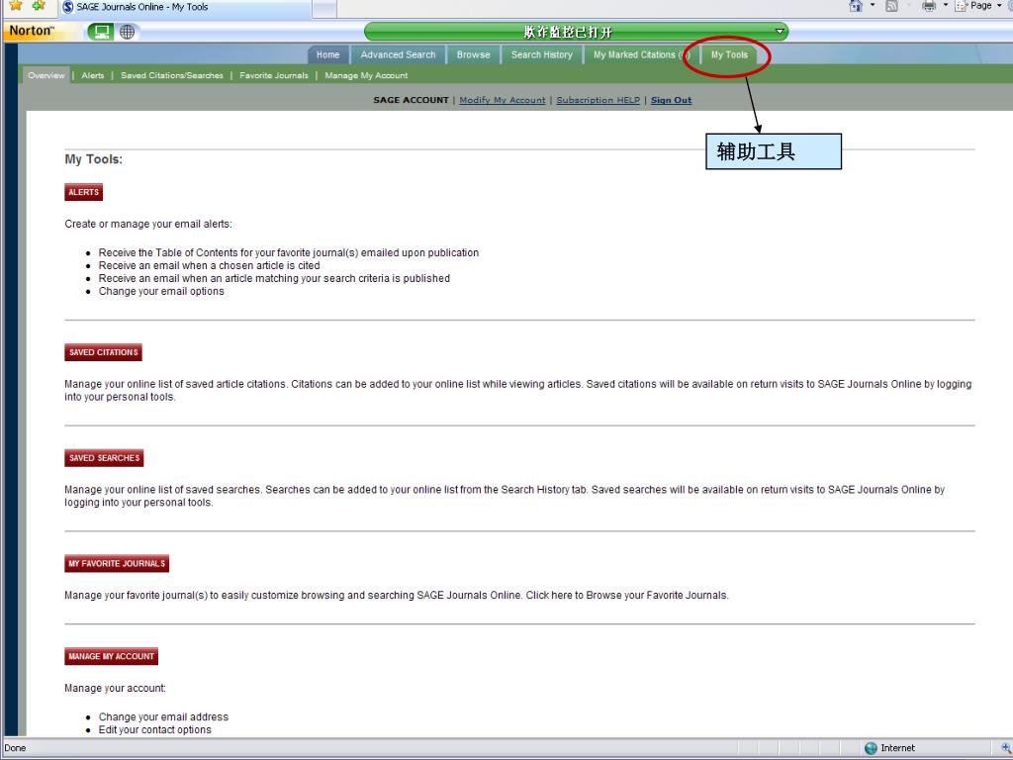Click the Modify My Account link
Screen dimensions: 1013x760
[502, 100]
